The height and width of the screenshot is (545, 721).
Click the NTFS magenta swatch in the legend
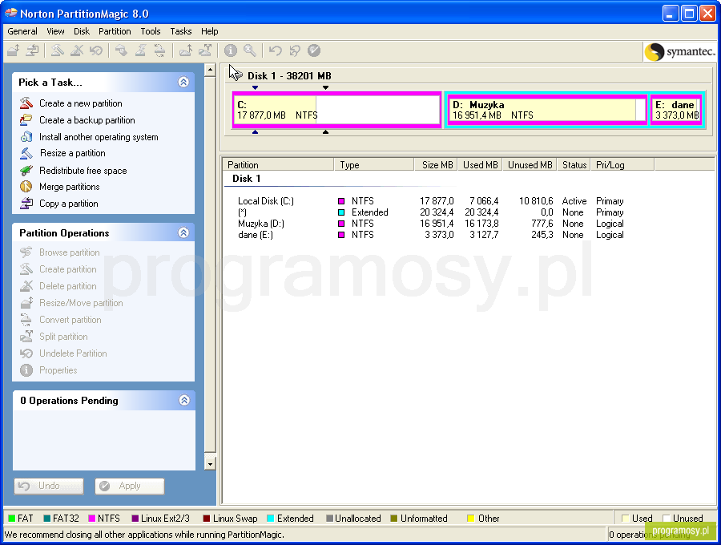[x=92, y=519]
